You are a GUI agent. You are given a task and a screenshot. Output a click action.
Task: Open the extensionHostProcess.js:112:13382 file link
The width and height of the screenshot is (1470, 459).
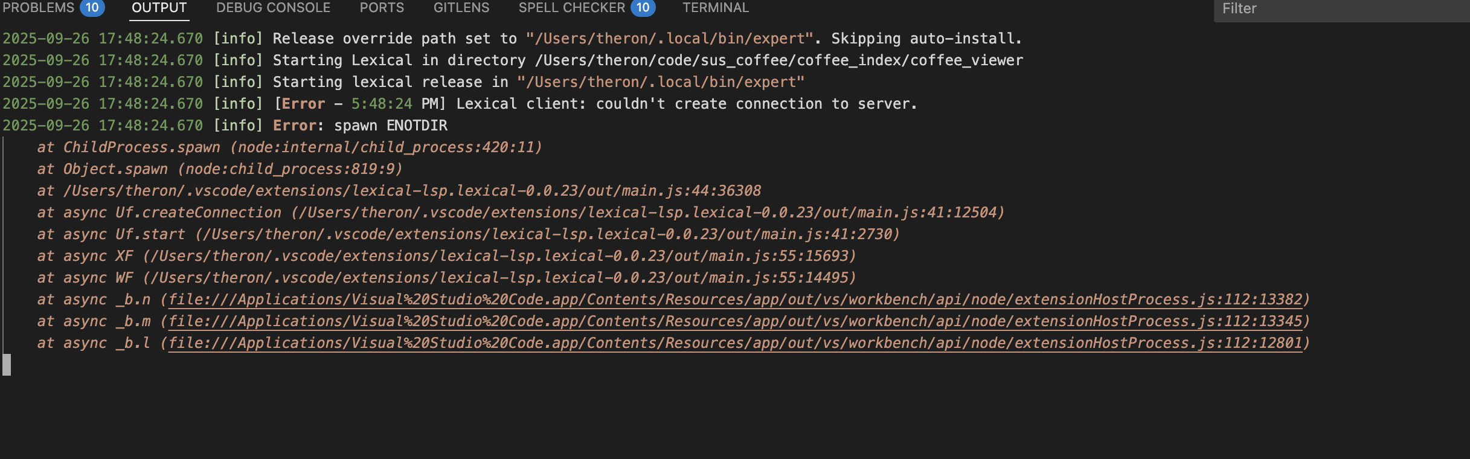736,300
